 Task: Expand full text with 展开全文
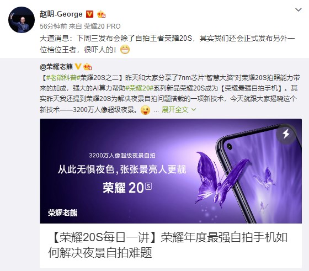pyautogui.click(x=175, y=110)
